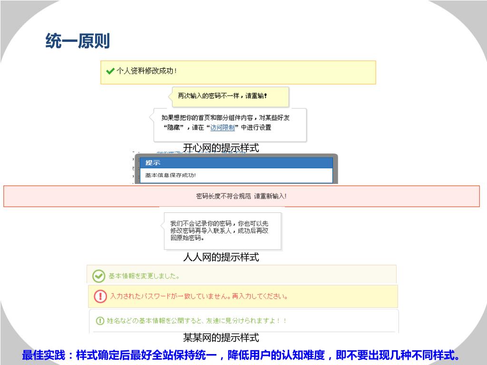Click the blue 提示 dialog title bar
487x365 pixels.
(236, 163)
